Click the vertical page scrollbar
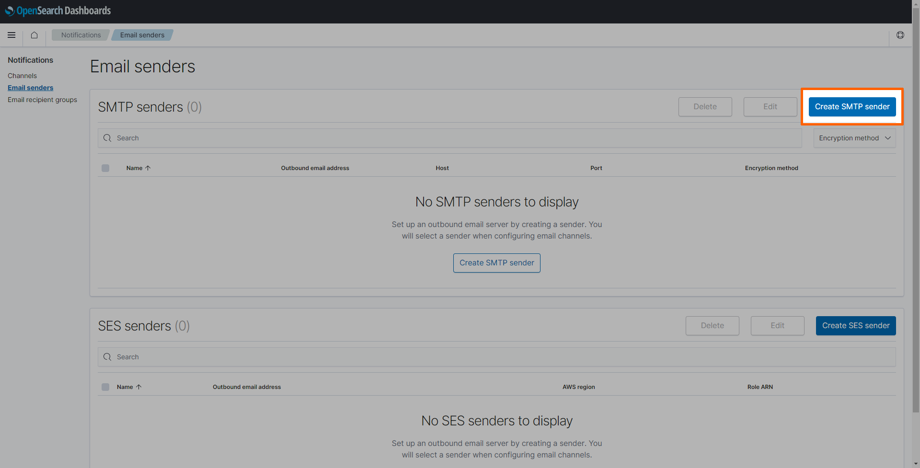 (916, 211)
